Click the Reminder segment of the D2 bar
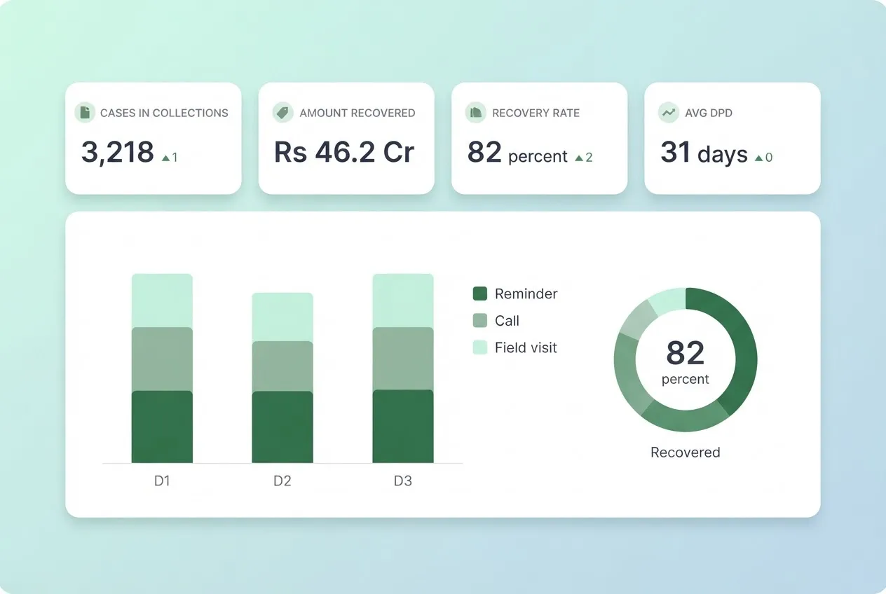Viewport: 886px width, 594px height. (x=282, y=427)
